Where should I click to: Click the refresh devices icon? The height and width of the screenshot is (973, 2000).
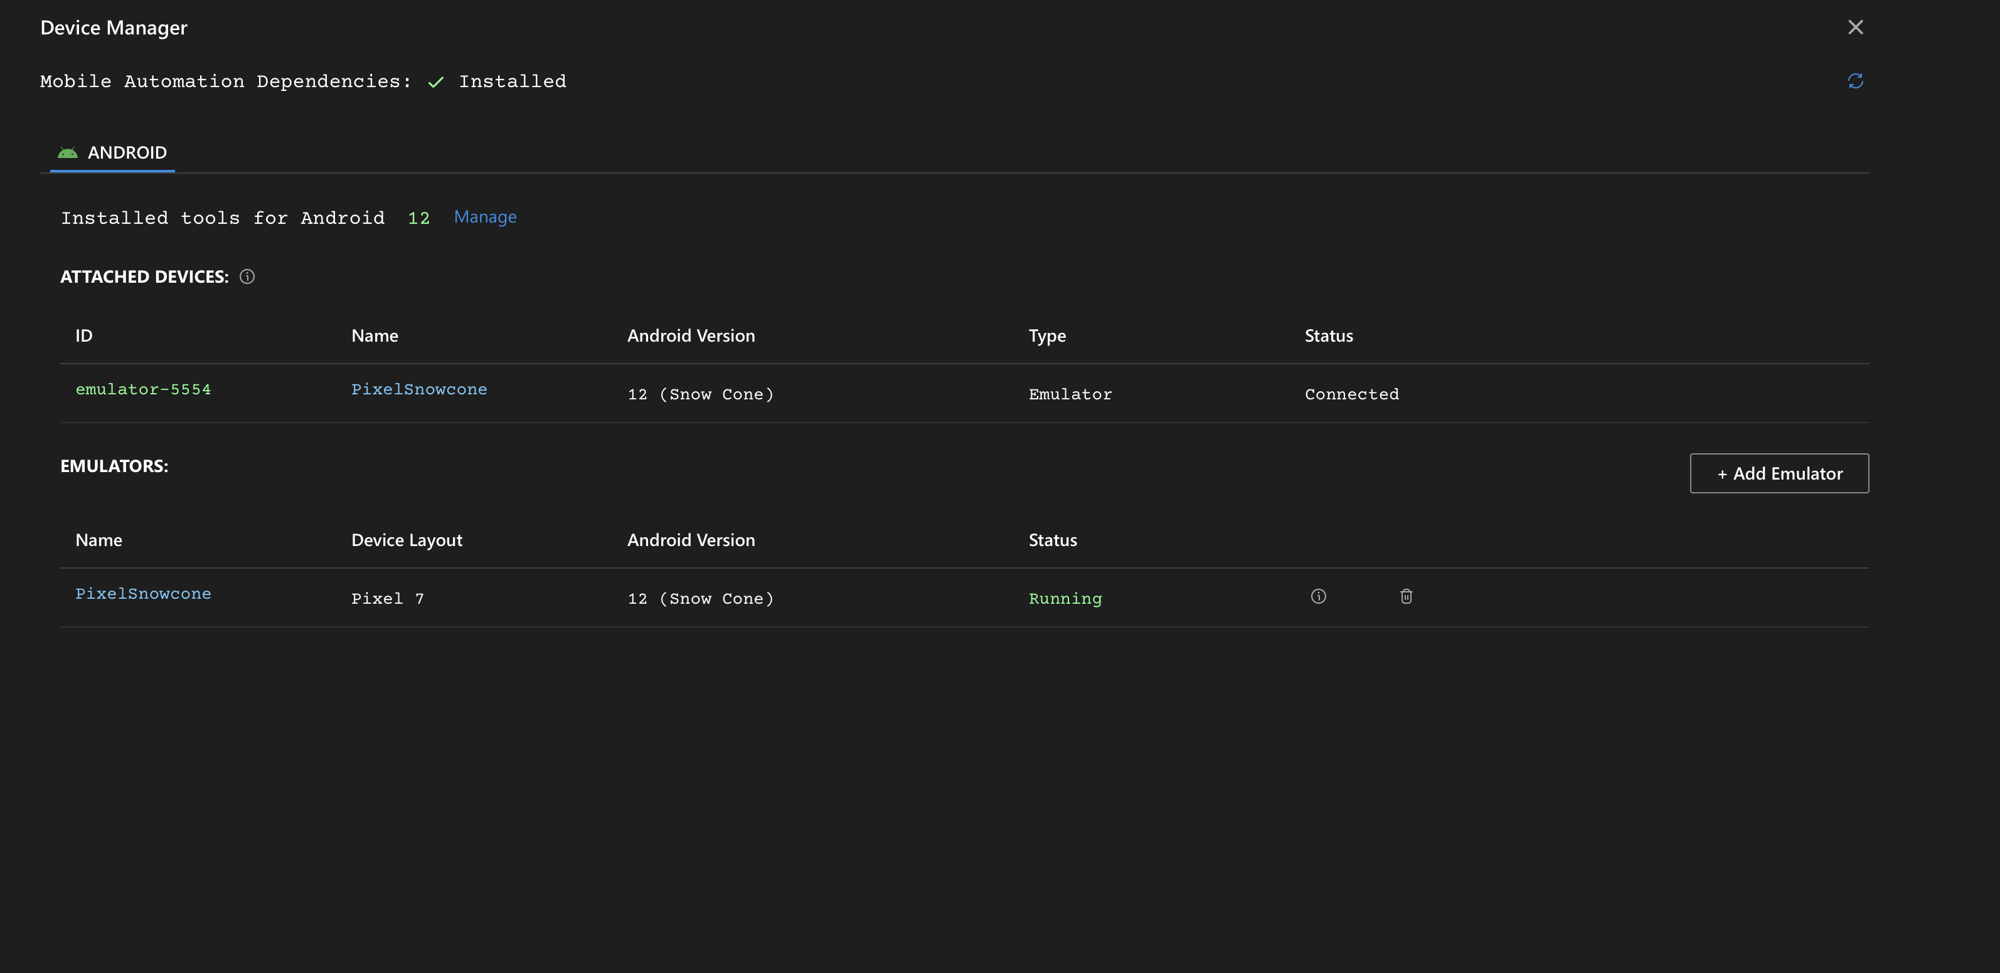point(1855,82)
